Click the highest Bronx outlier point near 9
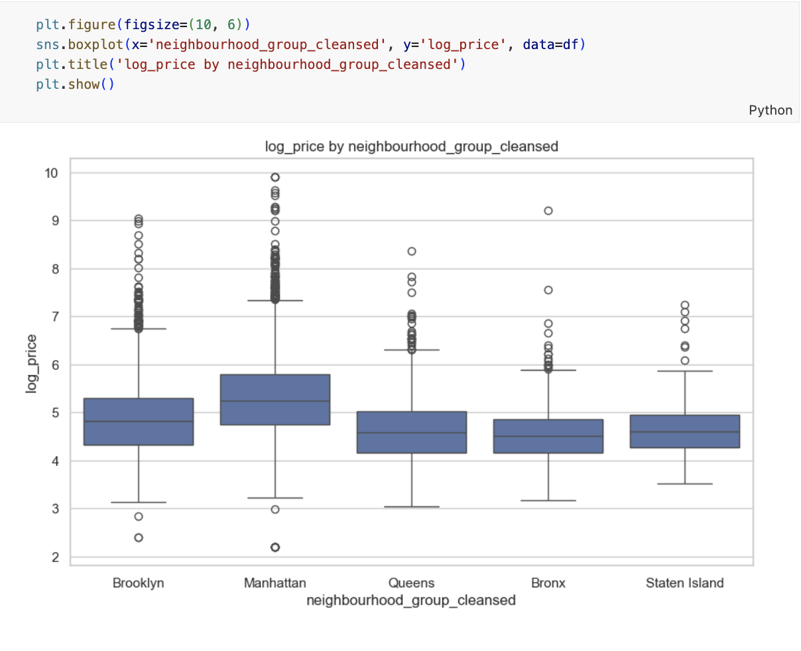 pyautogui.click(x=548, y=211)
